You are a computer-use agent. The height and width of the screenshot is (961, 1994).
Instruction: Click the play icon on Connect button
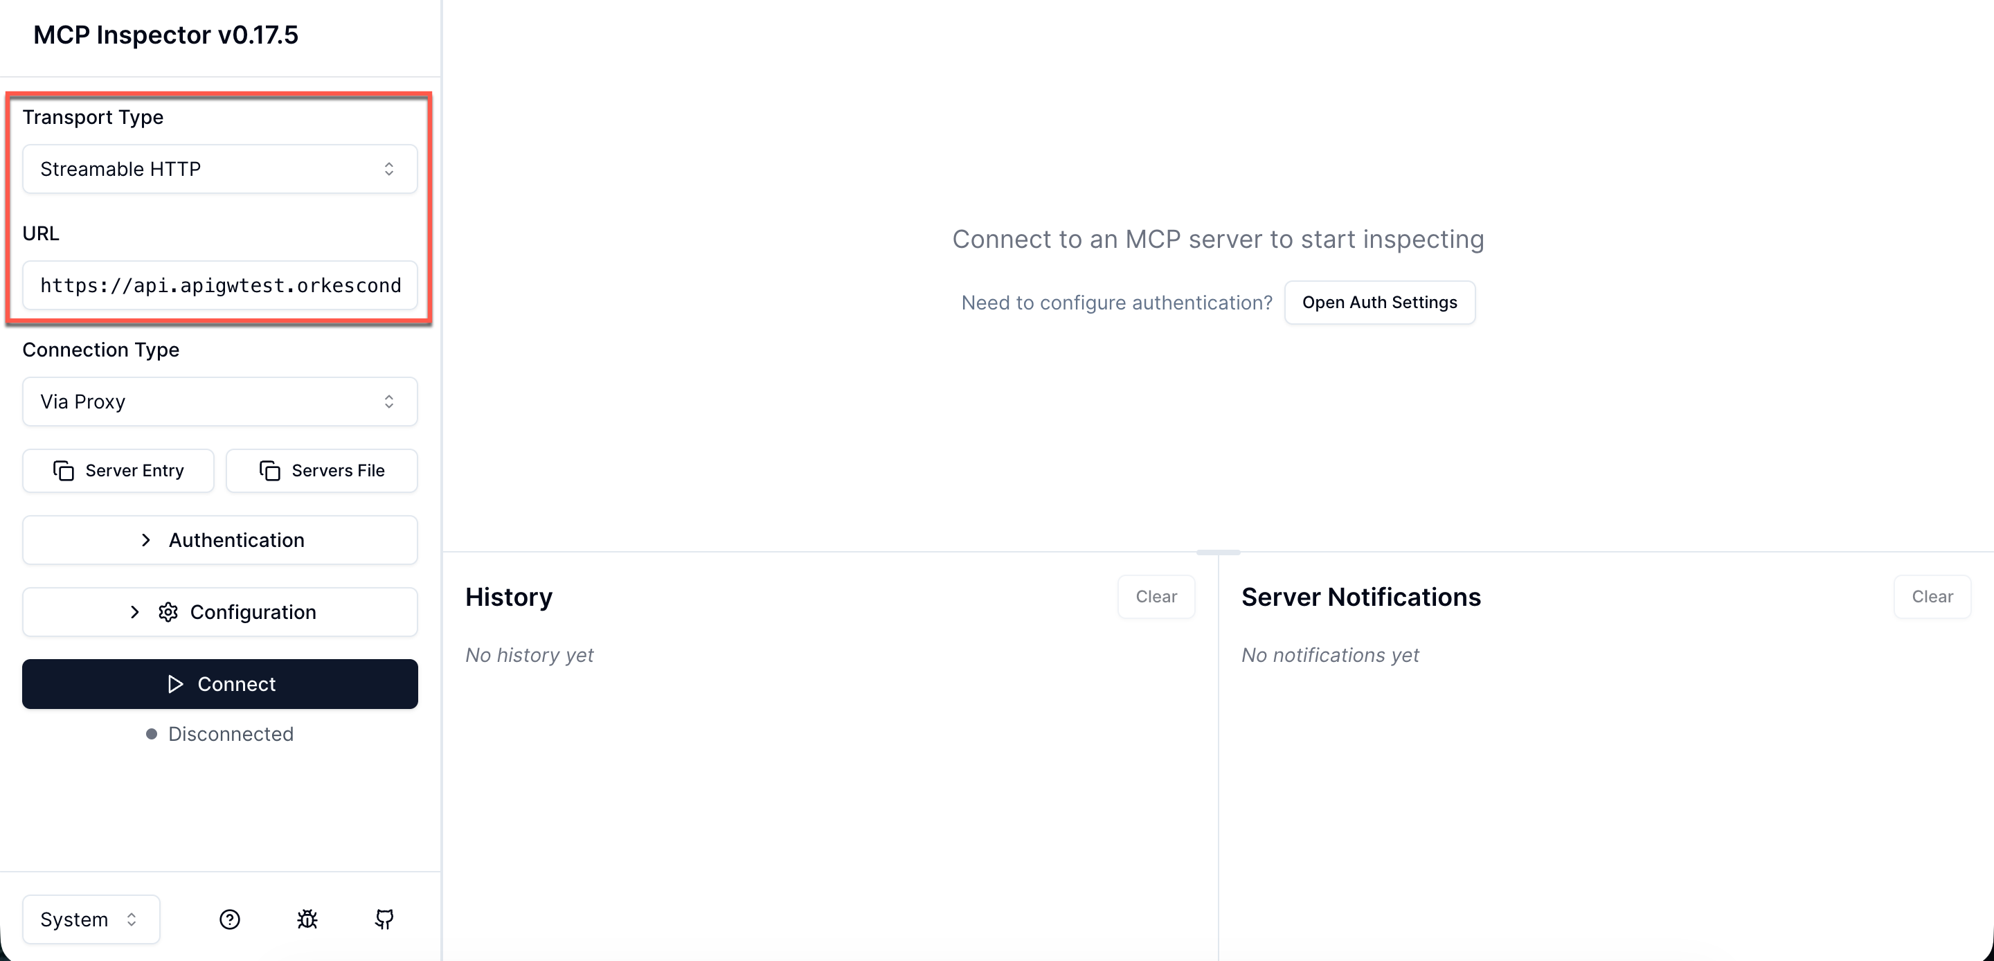174,684
